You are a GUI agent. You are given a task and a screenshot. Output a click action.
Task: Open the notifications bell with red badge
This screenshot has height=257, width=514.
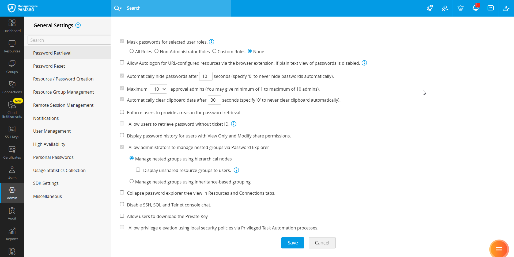[x=475, y=8]
